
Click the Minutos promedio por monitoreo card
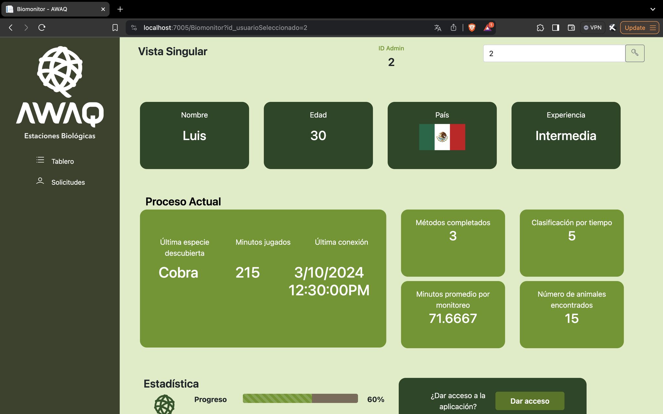[x=453, y=314]
